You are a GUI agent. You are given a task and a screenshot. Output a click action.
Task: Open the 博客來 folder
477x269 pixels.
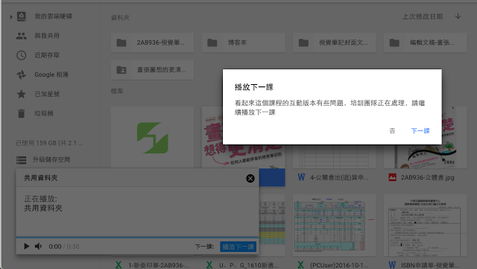(243, 42)
